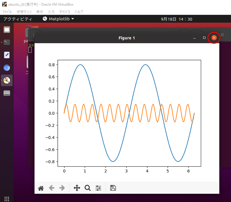231x202 pixels.
Task: Open the clock showing 9月18日 14:30
Action: (x=176, y=19)
